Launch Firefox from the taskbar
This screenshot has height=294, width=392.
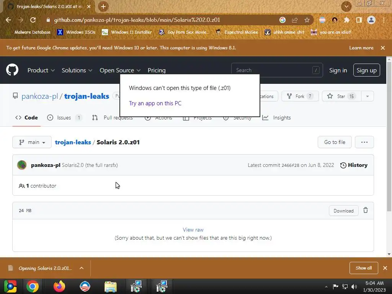tap(59, 286)
